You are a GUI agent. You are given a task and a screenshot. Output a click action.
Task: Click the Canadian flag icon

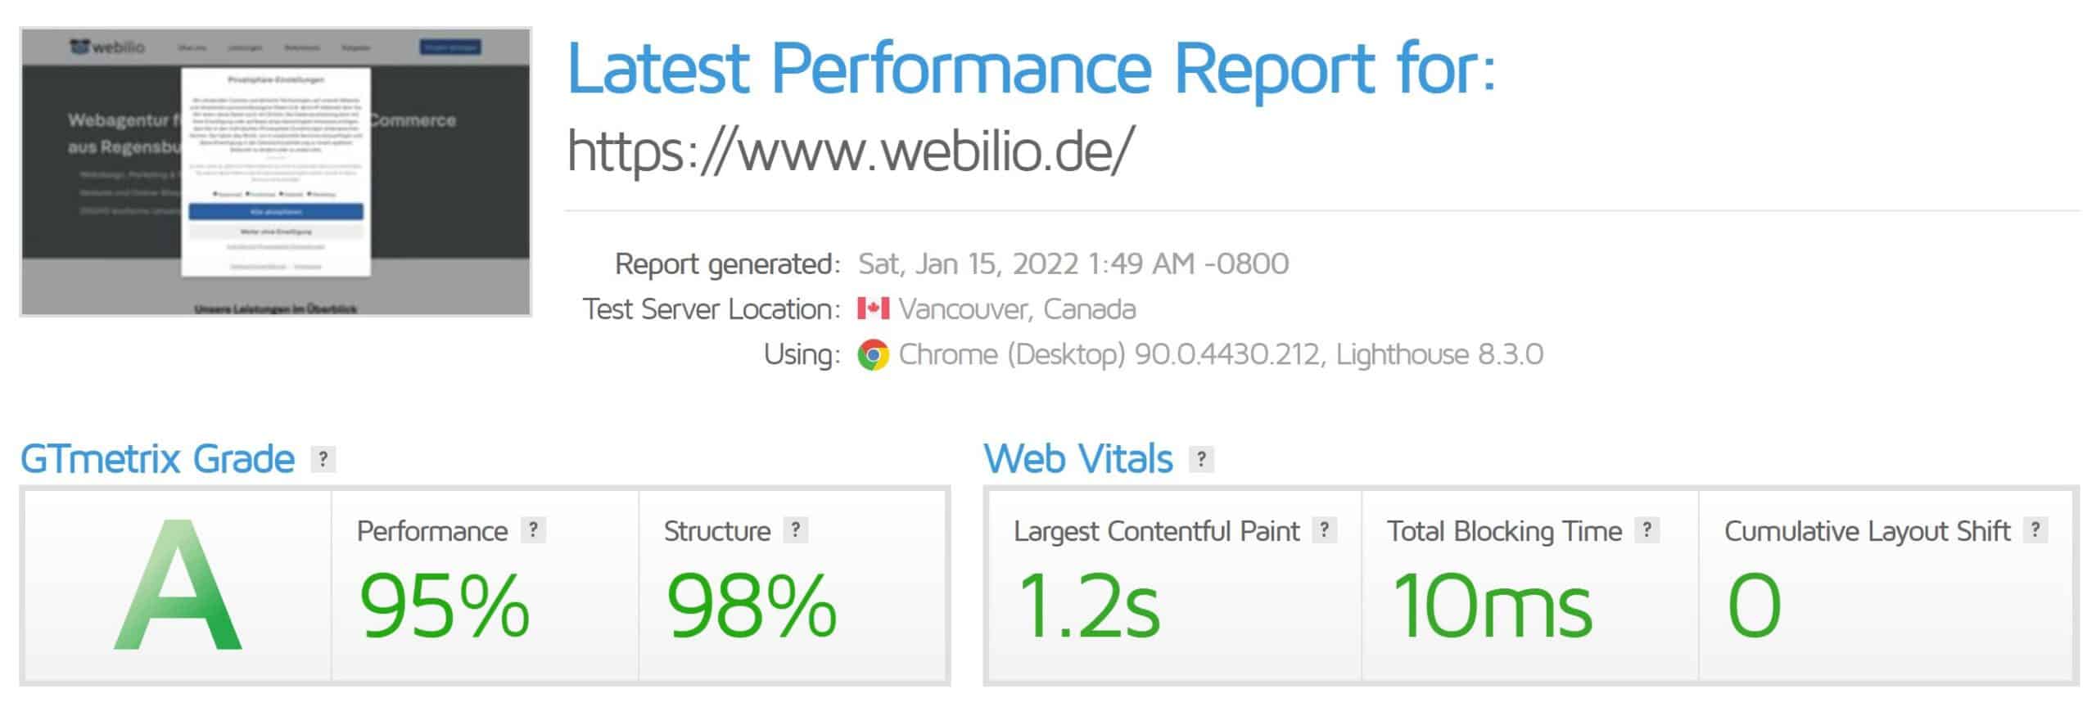(873, 308)
